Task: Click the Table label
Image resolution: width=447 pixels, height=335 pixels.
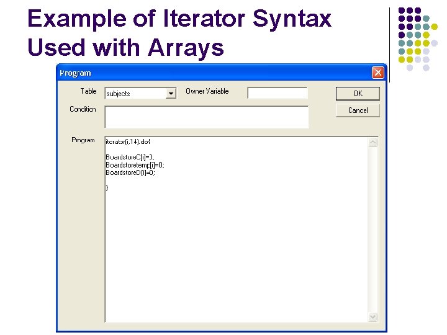Action: 88,91
